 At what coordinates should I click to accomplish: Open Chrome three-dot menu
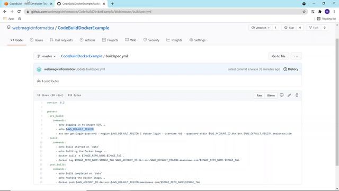point(334,12)
